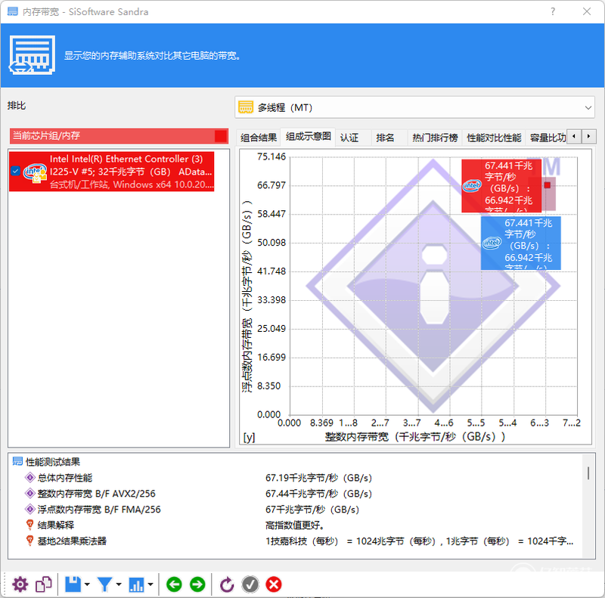Image resolution: width=605 pixels, height=598 pixels.
Task: Select the 组成示意图 tab
Action: (x=308, y=136)
